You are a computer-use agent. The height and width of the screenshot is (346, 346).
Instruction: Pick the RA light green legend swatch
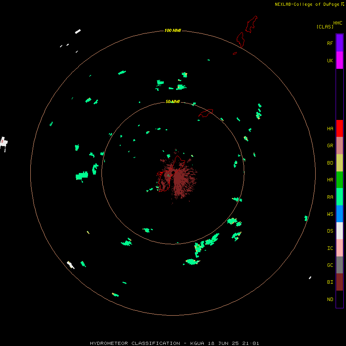[x=339, y=197]
